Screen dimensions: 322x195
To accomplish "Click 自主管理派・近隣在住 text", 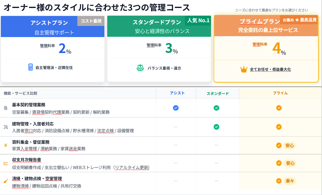I will click(x=54, y=68).
